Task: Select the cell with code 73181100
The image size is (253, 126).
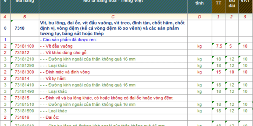Action: 24,46
